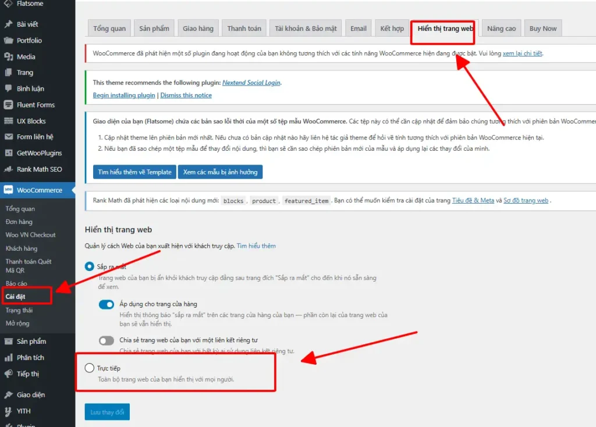Open the Nextend Social Login link

(251, 83)
